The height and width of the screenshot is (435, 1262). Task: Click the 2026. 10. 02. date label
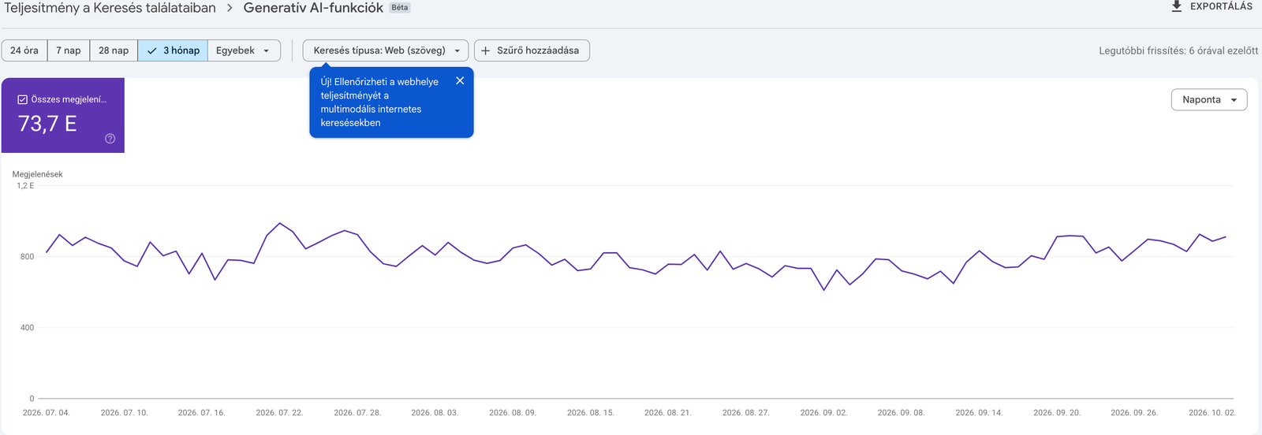(1212, 413)
